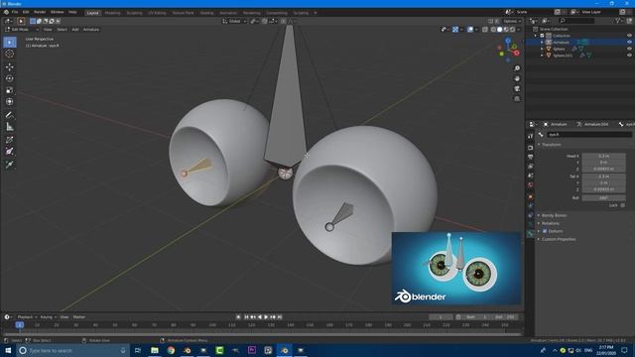This screenshot has width=635, height=357.
Task: Hide the Sphere object in outliner
Action: 629,49
